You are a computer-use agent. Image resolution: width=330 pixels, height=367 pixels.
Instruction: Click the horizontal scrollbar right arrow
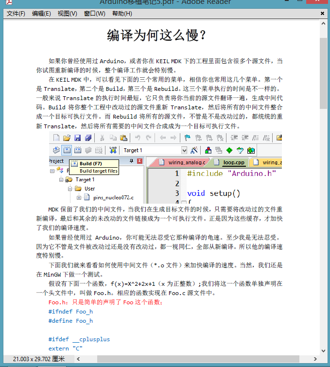coord(315,359)
